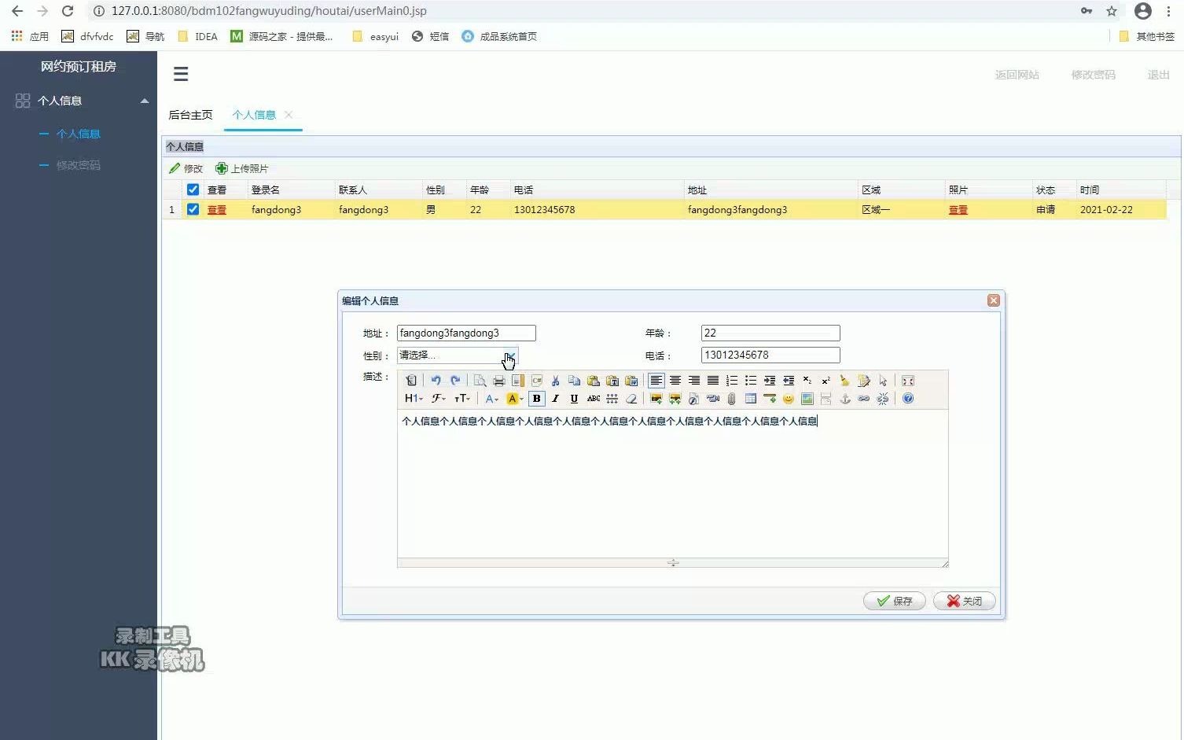Viewport: 1184px width, 740px height.
Task: Pick highlight background color swatch
Action: coord(514,399)
